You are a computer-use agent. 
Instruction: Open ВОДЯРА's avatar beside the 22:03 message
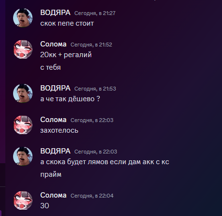point(23,156)
